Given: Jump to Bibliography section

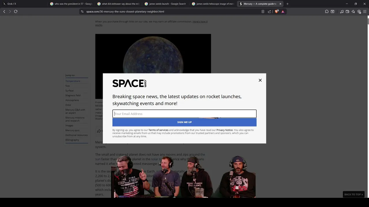Looking at the screenshot, I should click(x=72, y=140).
